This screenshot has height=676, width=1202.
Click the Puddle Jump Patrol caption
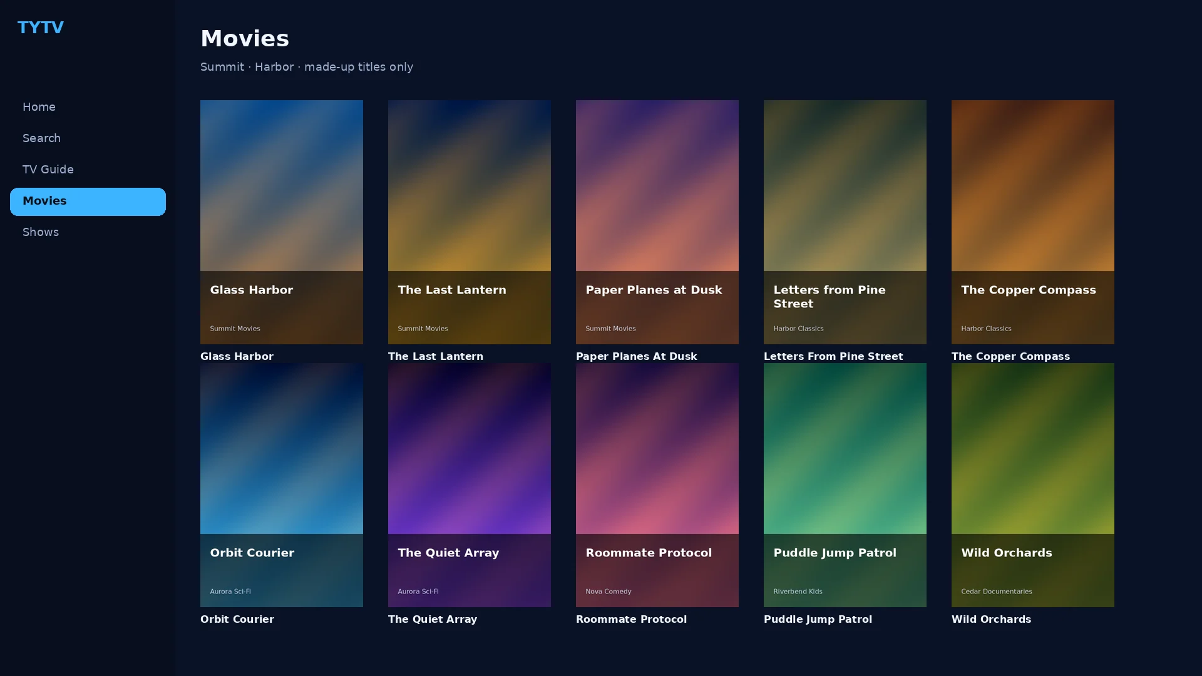(x=818, y=619)
